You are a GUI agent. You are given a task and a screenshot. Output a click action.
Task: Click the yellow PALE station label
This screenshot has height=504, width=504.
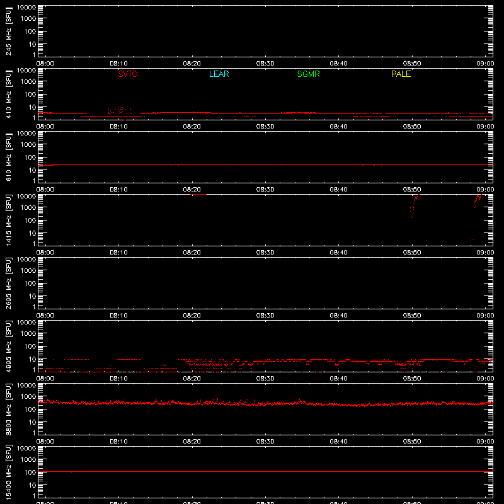pos(401,74)
